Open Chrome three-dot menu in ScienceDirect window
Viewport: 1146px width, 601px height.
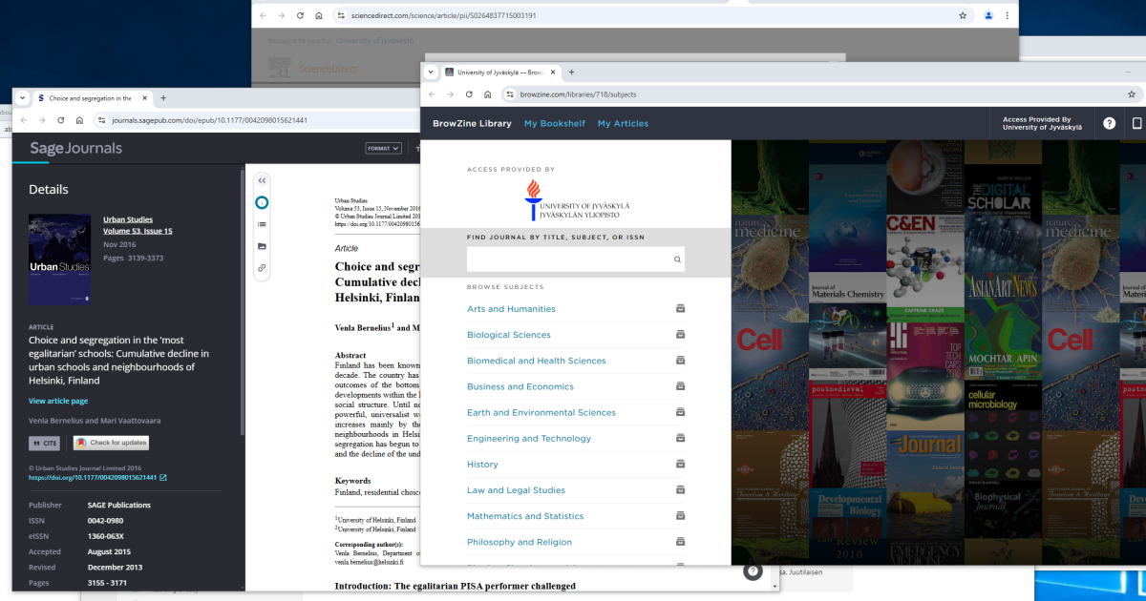tap(1007, 15)
